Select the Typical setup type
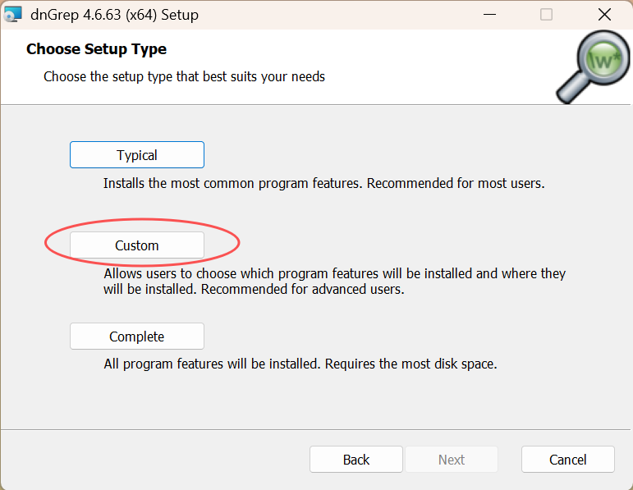633x490 pixels. point(137,155)
